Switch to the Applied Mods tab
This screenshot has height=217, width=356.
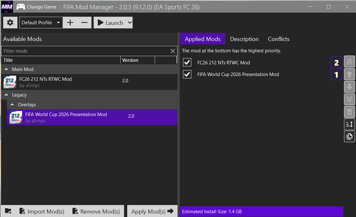click(x=203, y=39)
